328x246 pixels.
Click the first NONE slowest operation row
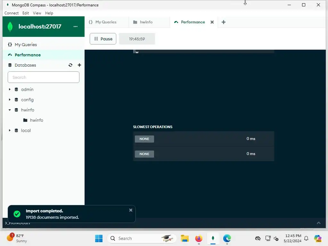pyautogui.click(x=203, y=139)
